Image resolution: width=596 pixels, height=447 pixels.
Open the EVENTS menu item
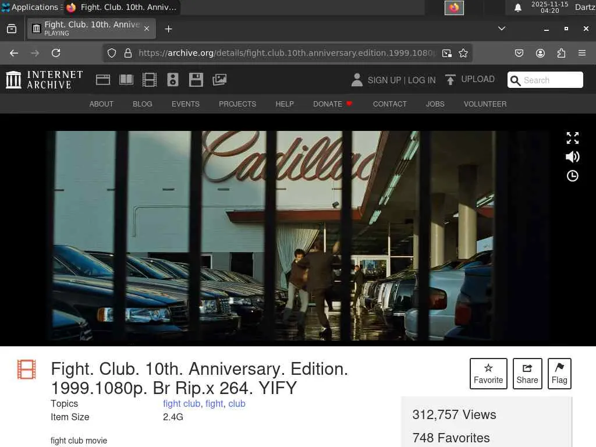point(186,104)
